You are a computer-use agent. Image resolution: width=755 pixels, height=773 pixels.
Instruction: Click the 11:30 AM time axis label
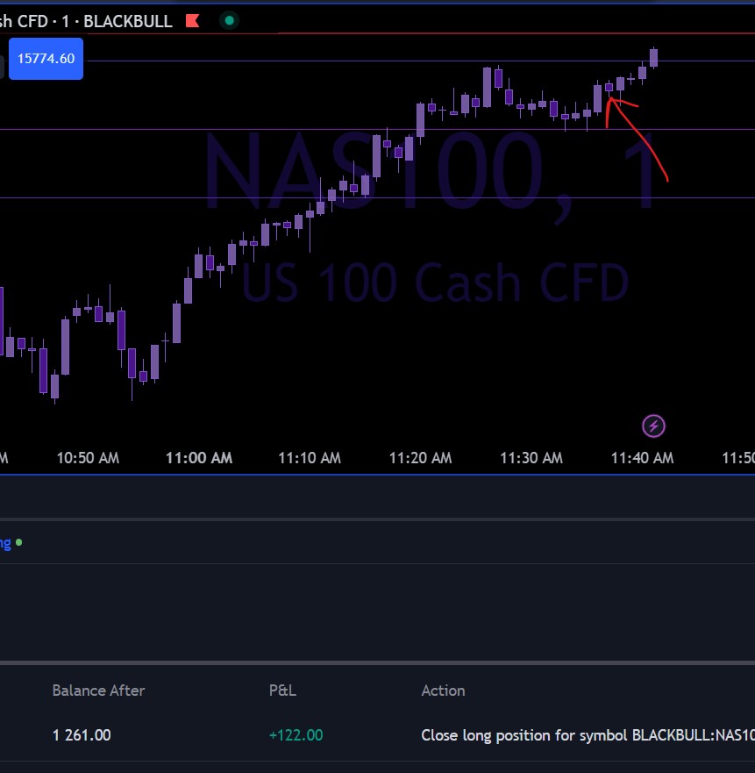tap(531, 458)
